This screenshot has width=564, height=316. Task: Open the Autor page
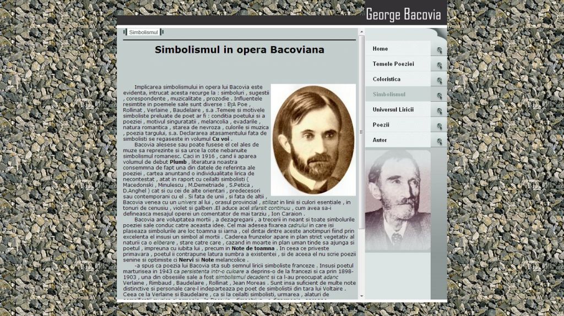click(379, 140)
